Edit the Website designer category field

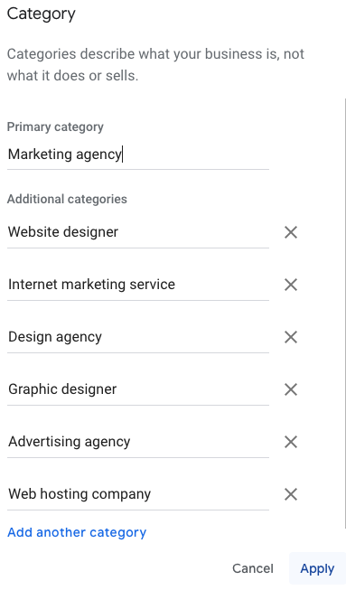click(138, 232)
